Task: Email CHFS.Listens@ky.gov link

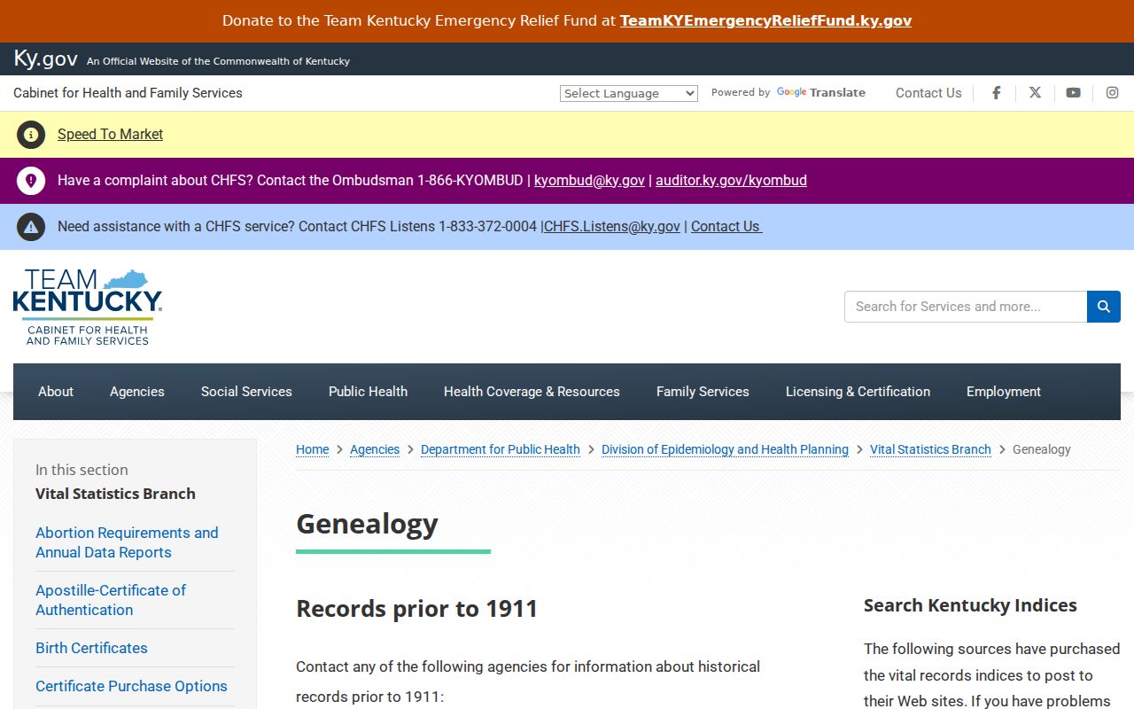Action: tap(612, 227)
